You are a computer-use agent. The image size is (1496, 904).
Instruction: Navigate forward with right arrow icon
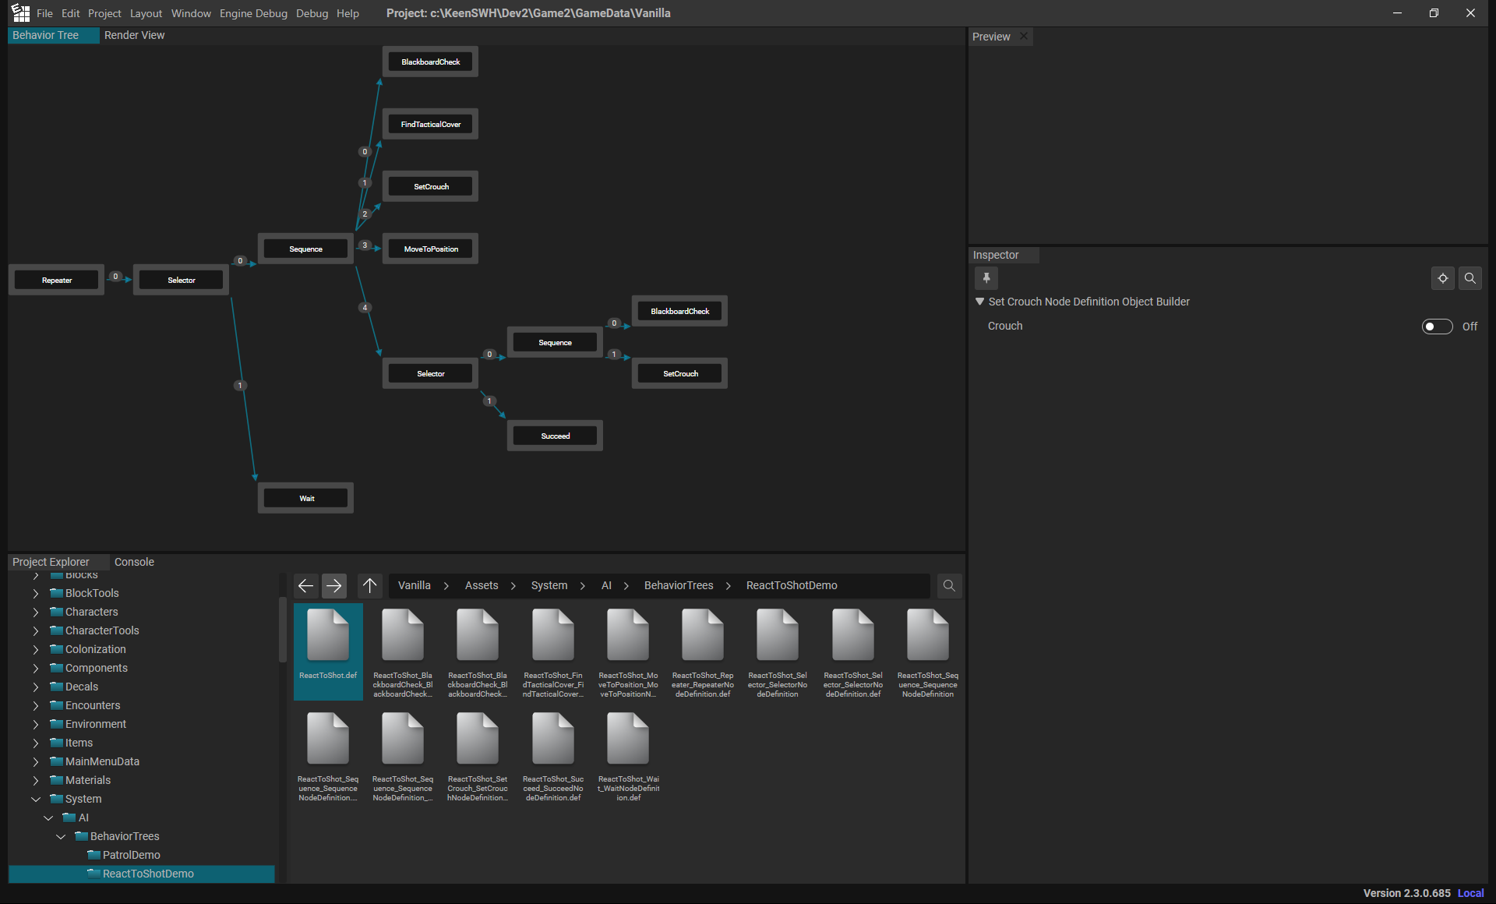click(334, 585)
